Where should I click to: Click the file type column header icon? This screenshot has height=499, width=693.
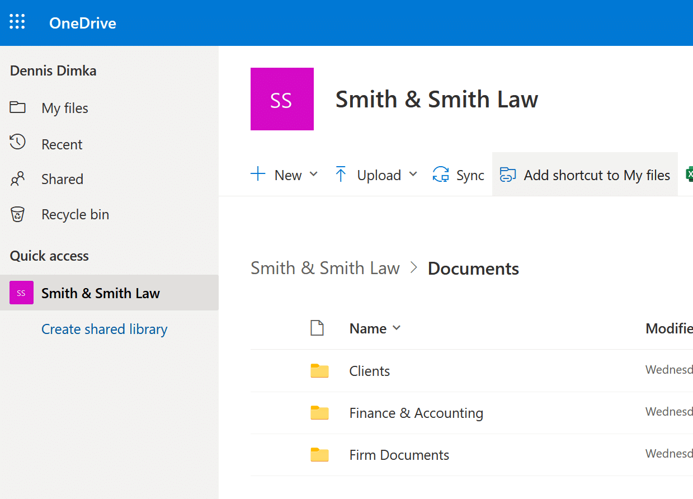tap(317, 328)
